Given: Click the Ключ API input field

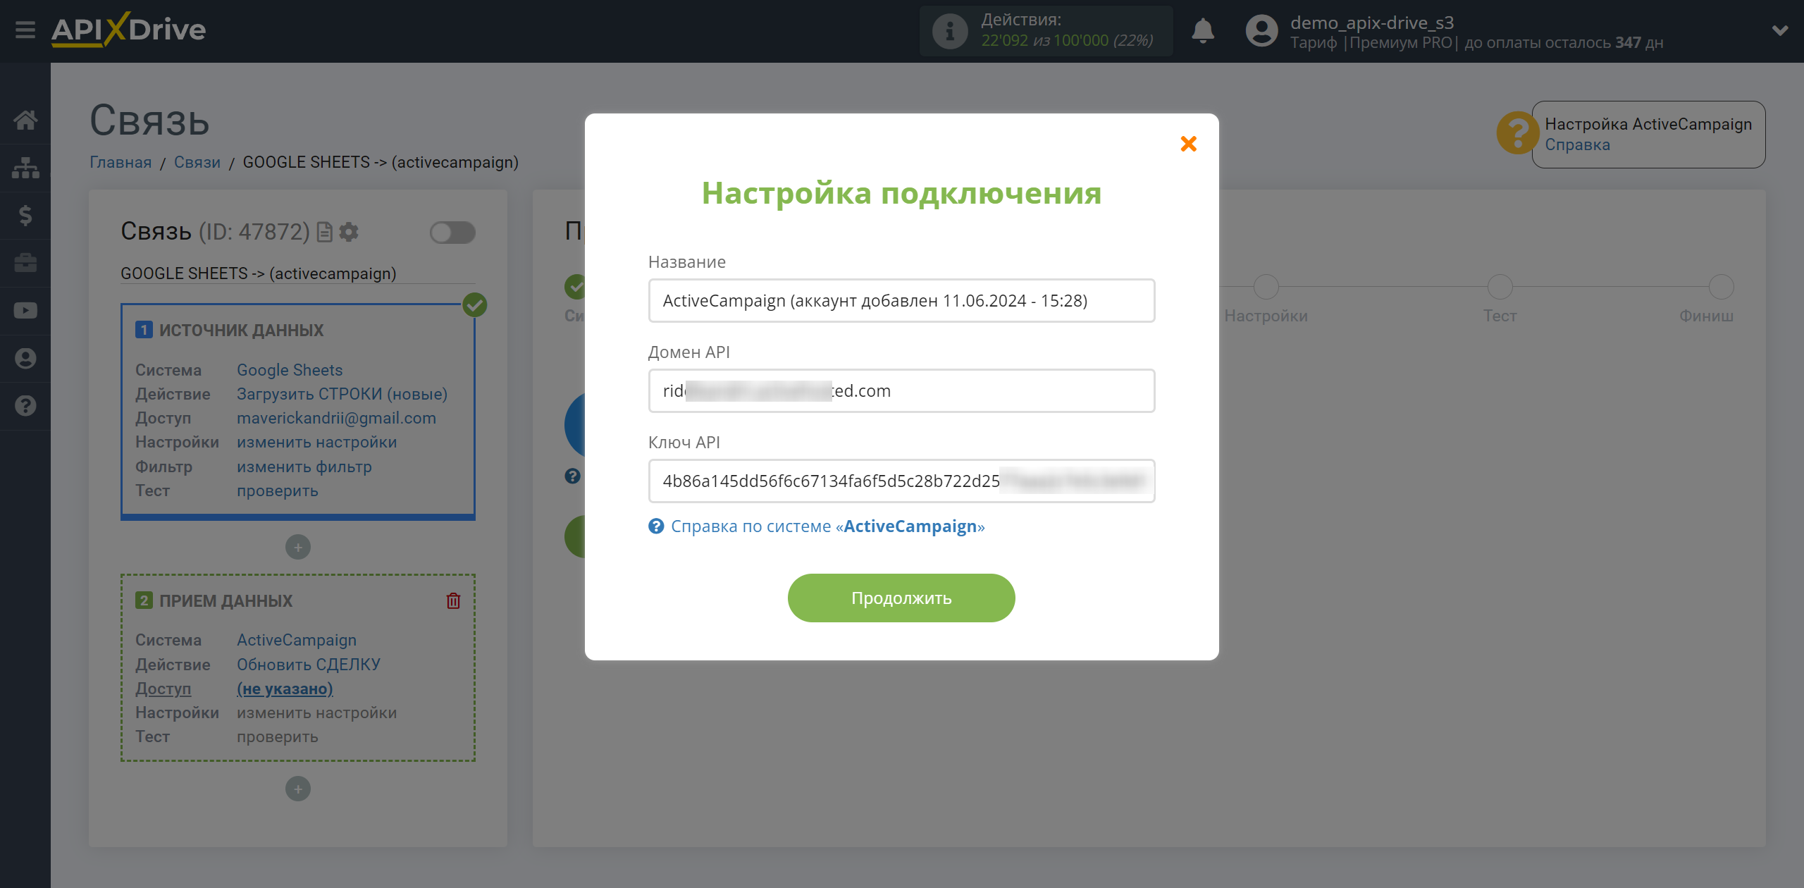Looking at the screenshot, I should [901, 481].
